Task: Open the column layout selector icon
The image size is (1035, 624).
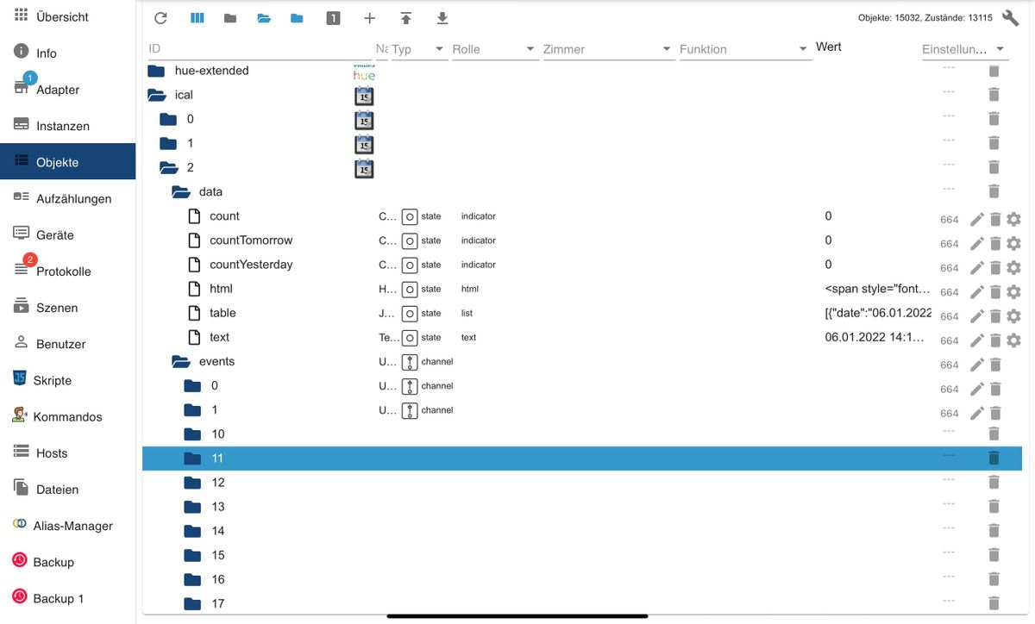Action: click(x=198, y=18)
